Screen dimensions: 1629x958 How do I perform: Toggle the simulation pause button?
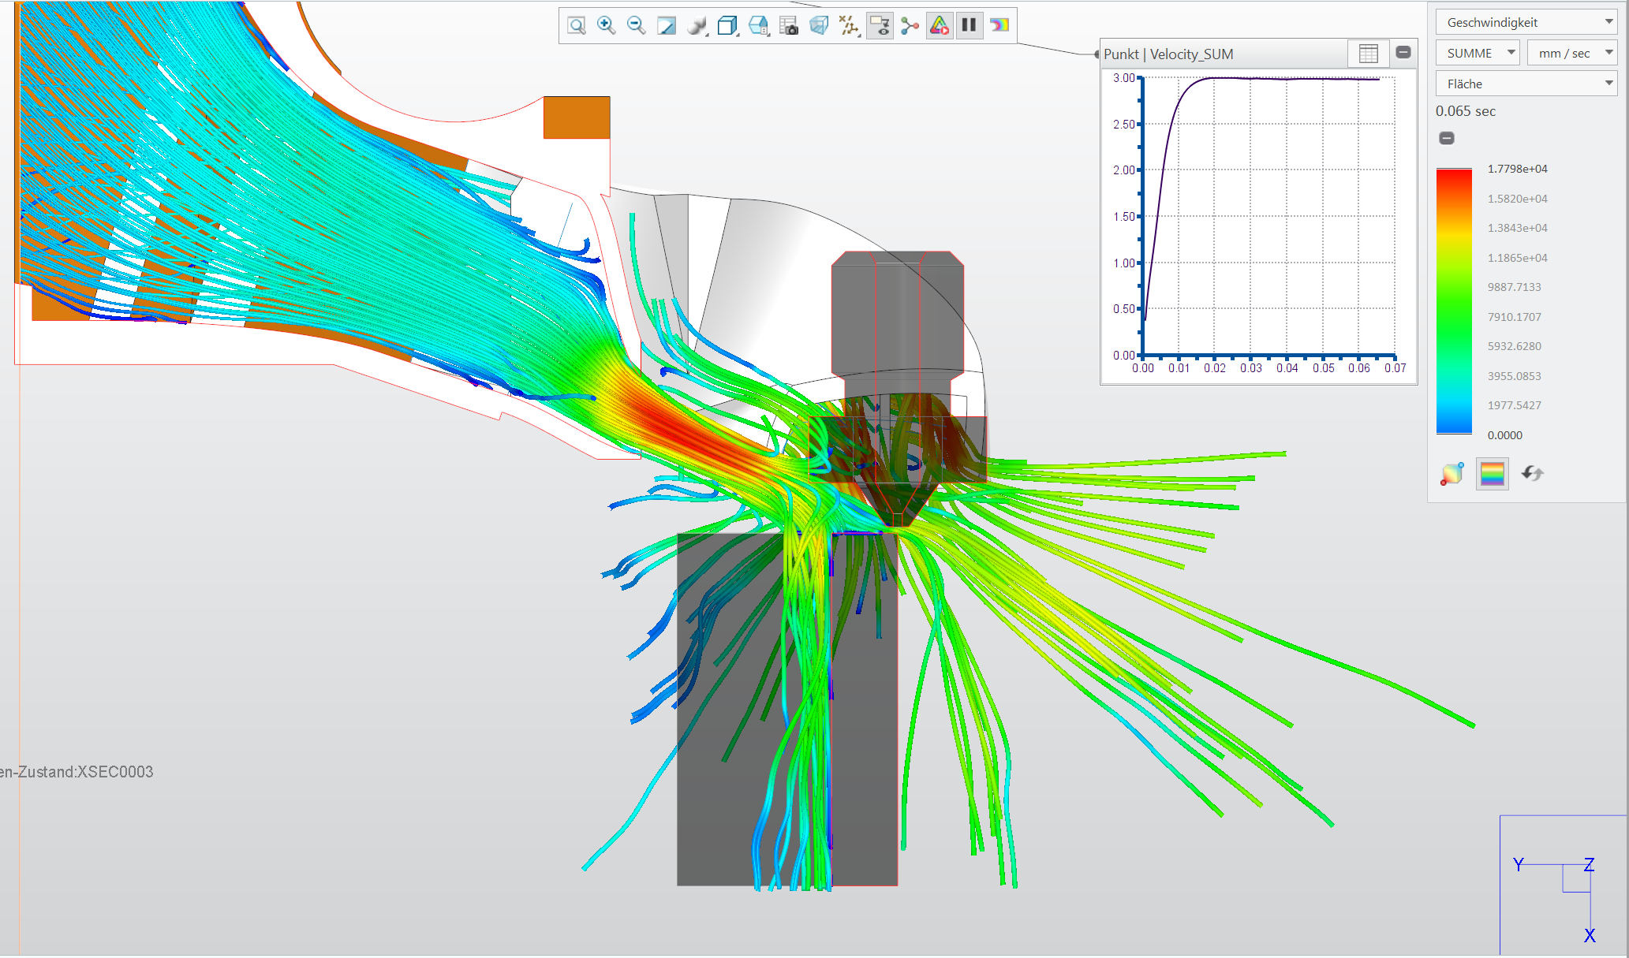coord(970,24)
